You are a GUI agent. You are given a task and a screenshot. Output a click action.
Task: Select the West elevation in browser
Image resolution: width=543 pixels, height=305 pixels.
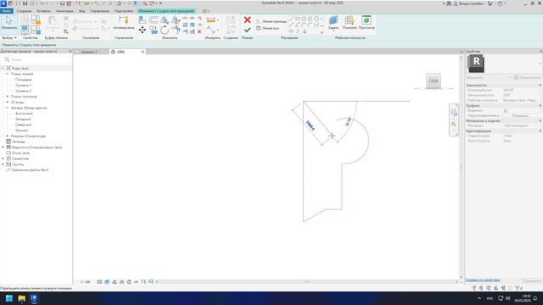[x=23, y=119]
